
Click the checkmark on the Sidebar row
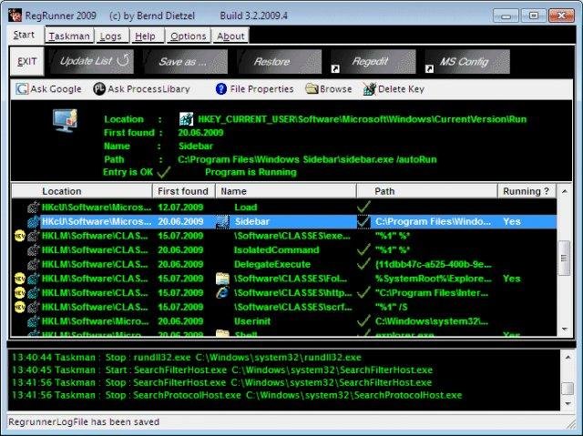(x=363, y=222)
